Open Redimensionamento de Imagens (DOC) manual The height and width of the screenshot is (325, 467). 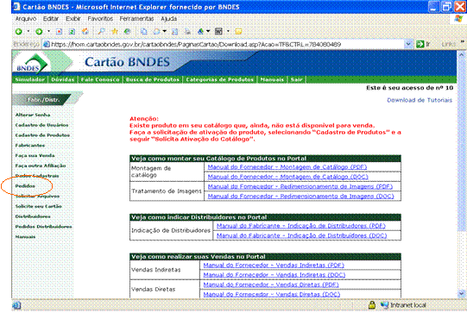(300, 197)
